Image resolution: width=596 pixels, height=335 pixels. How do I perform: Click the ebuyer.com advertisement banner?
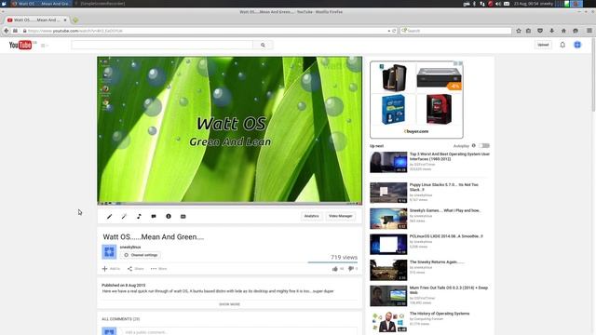click(416, 100)
